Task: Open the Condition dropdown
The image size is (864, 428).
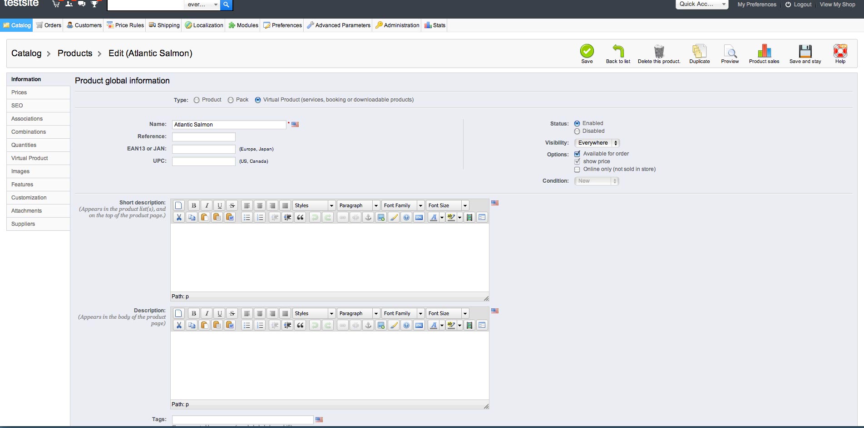Action: (597, 181)
